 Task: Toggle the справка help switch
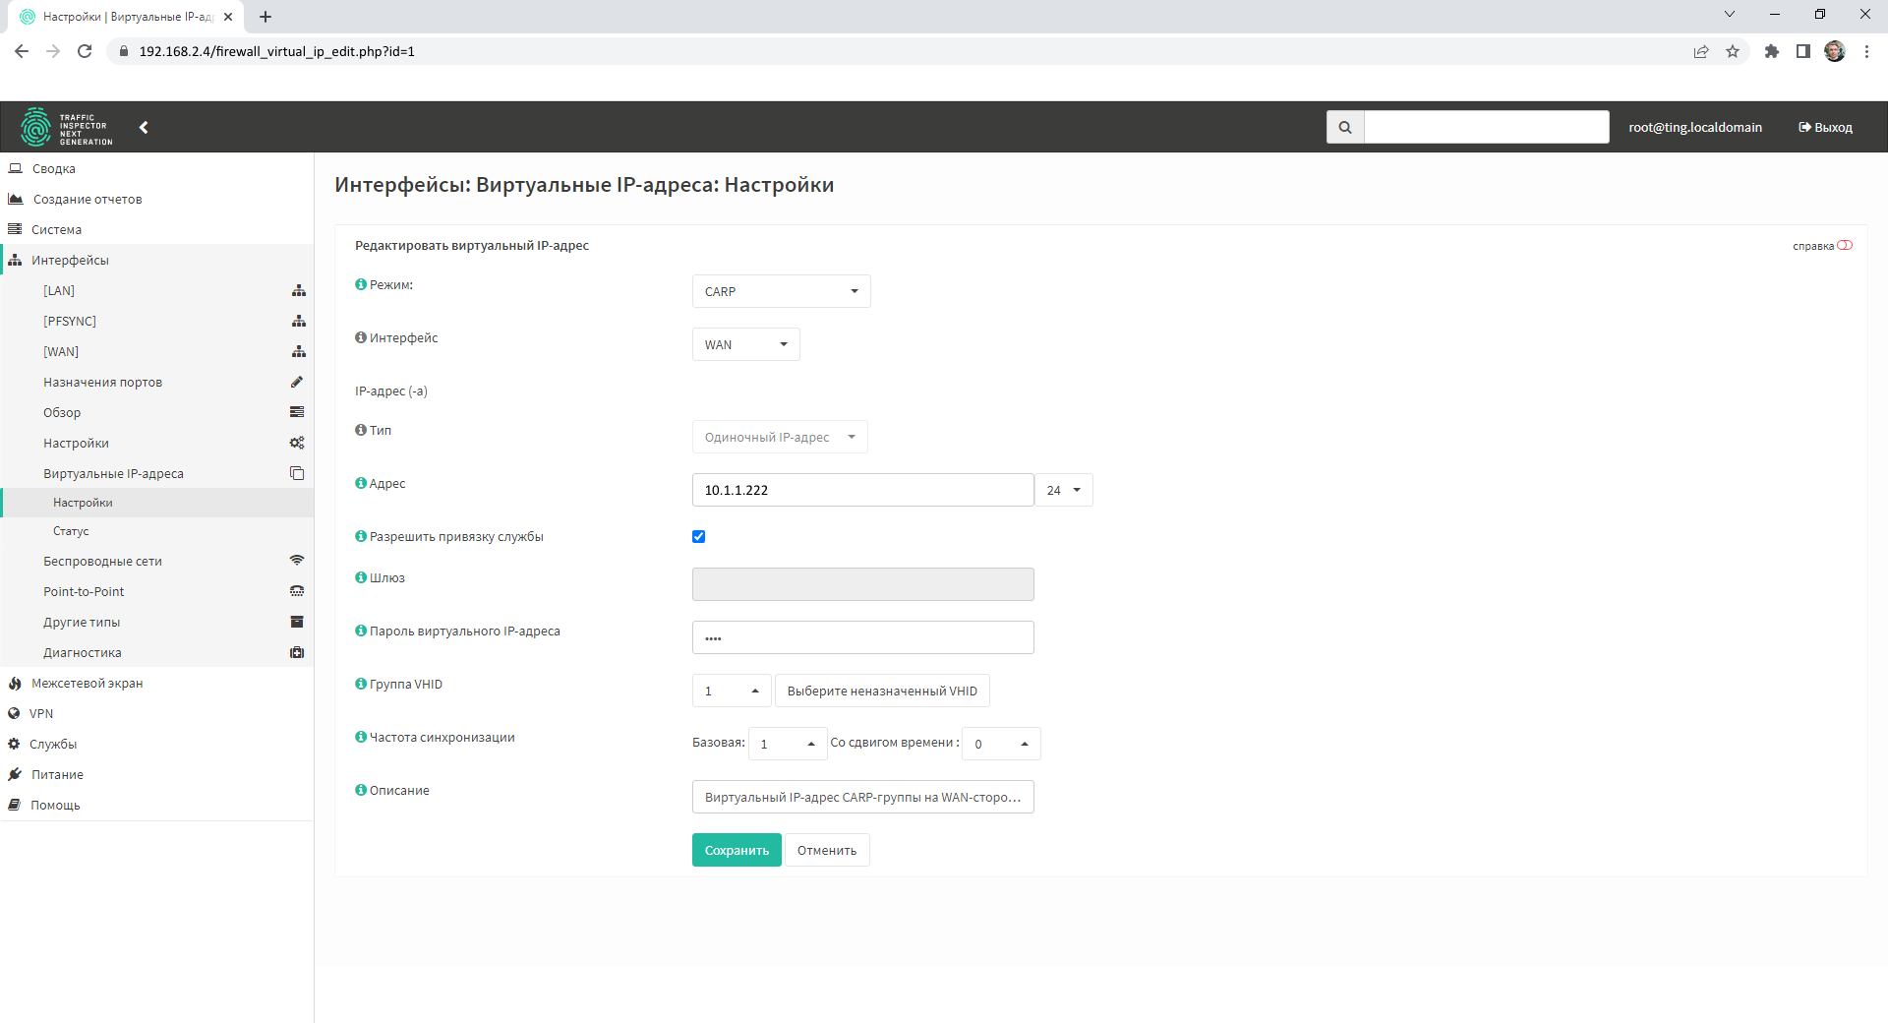(x=1845, y=245)
